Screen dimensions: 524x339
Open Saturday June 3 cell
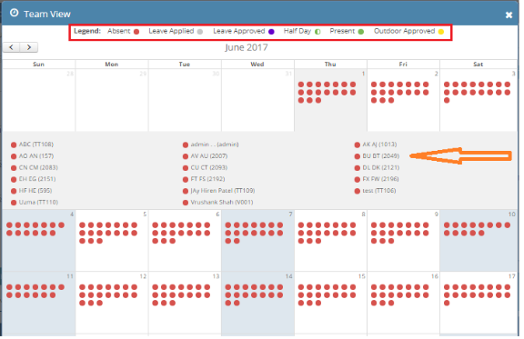[479, 100]
